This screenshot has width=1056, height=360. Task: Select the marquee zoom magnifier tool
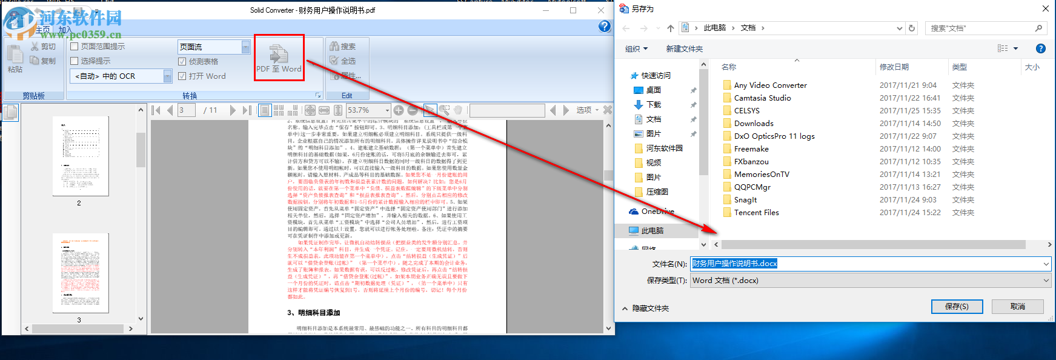(444, 110)
